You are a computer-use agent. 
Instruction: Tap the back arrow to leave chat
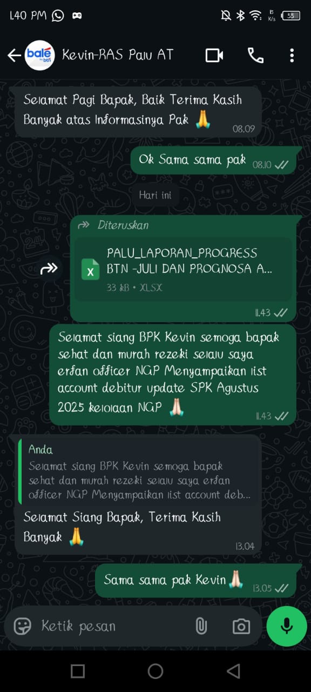(13, 55)
